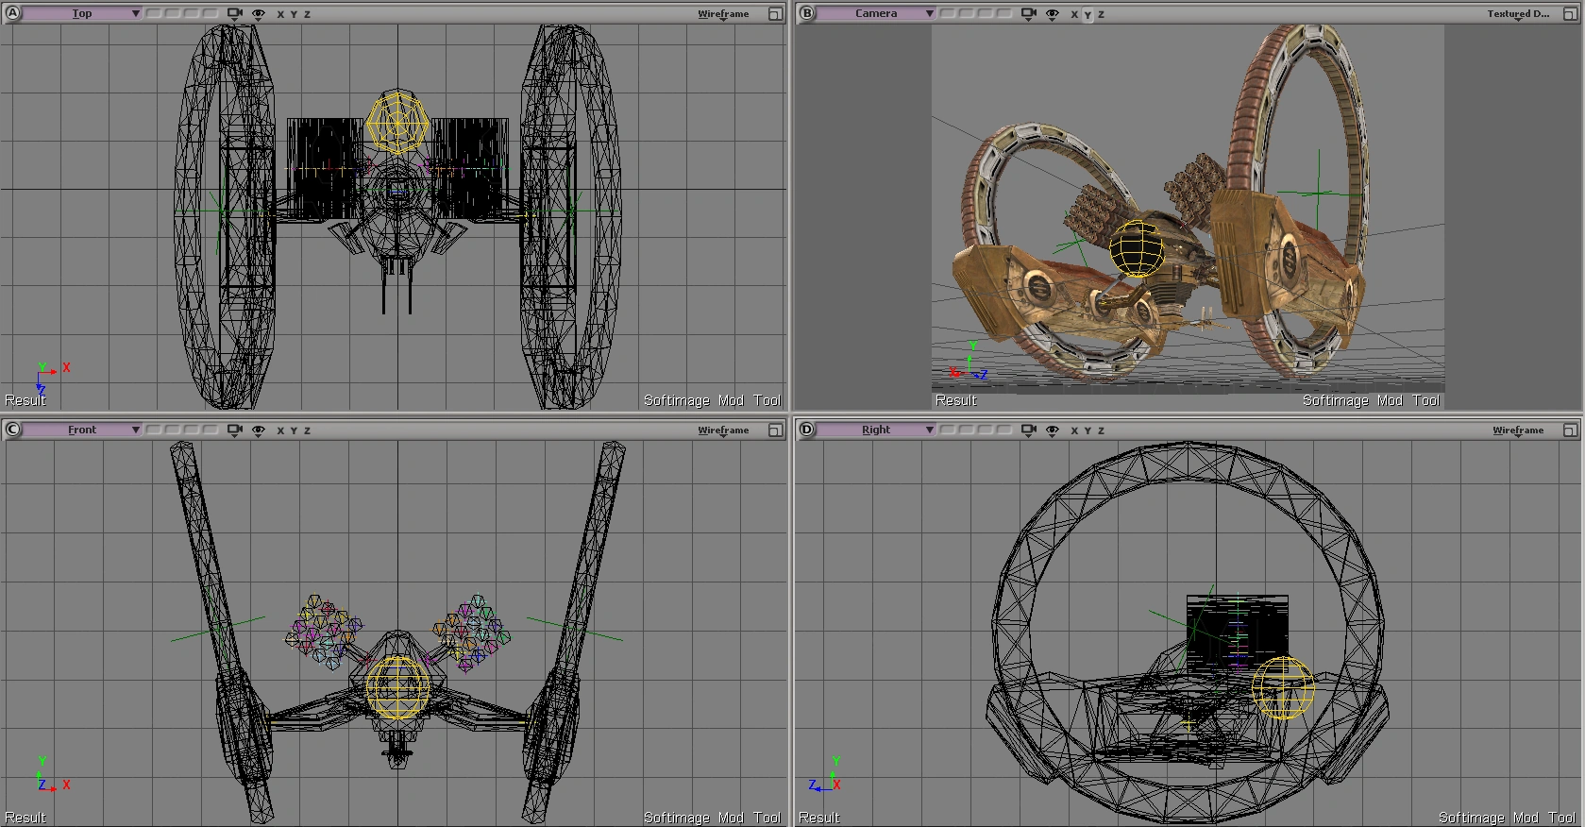The width and height of the screenshot is (1585, 827).
Task: Toggle the Y axis button in Camera viewport
Action: coord(1088,15)
